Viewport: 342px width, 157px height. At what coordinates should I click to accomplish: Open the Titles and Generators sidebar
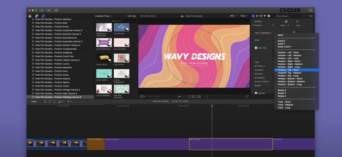click(x=43, y=16)
